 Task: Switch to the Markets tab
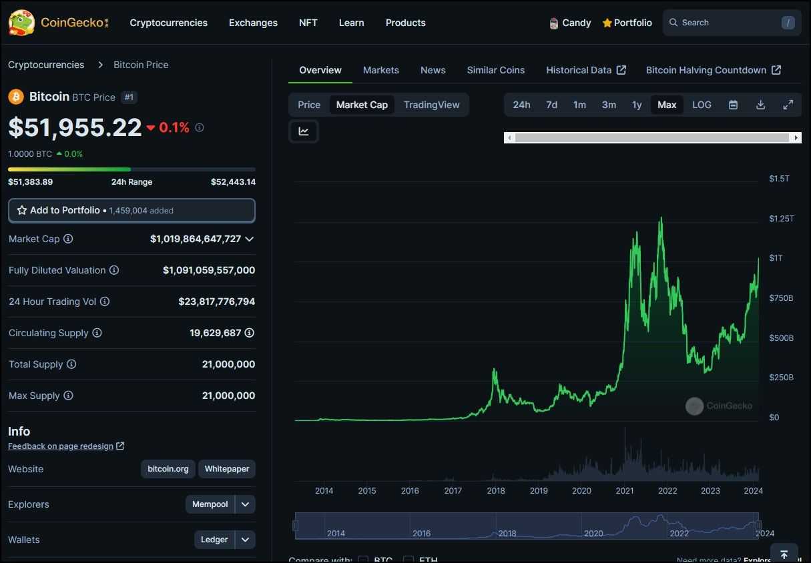(x=381, y=70)
